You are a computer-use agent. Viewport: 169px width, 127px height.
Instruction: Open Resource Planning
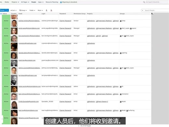click(52, 2)
